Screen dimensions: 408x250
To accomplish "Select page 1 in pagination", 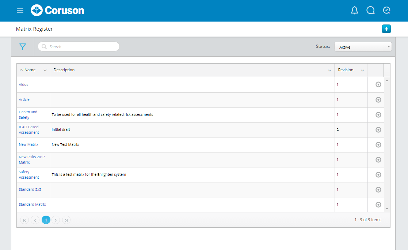I will click(x=46, y=220).
